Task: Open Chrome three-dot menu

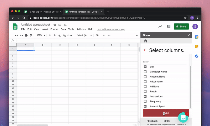Action: pos(198,18)
